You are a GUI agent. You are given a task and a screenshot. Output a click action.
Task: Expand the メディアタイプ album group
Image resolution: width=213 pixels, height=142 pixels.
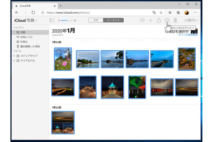14,56
